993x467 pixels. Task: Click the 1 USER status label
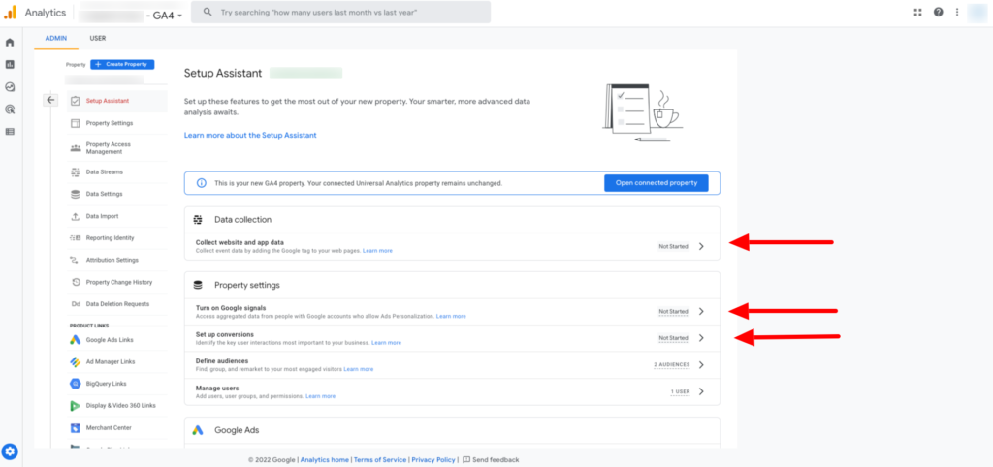[681, 391]
